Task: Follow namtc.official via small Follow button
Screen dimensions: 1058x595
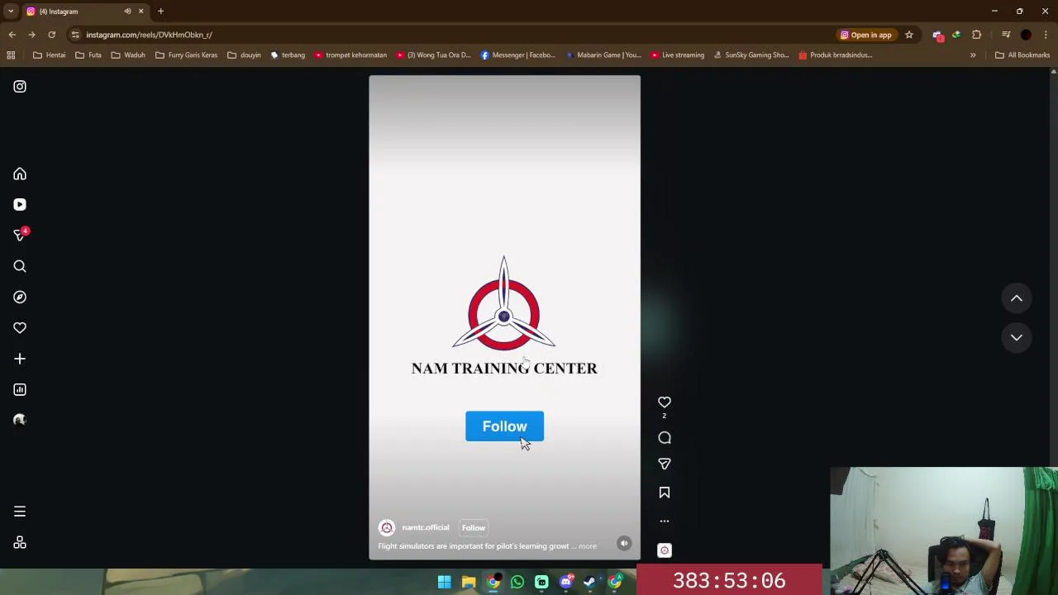Action: coord(474,528)
